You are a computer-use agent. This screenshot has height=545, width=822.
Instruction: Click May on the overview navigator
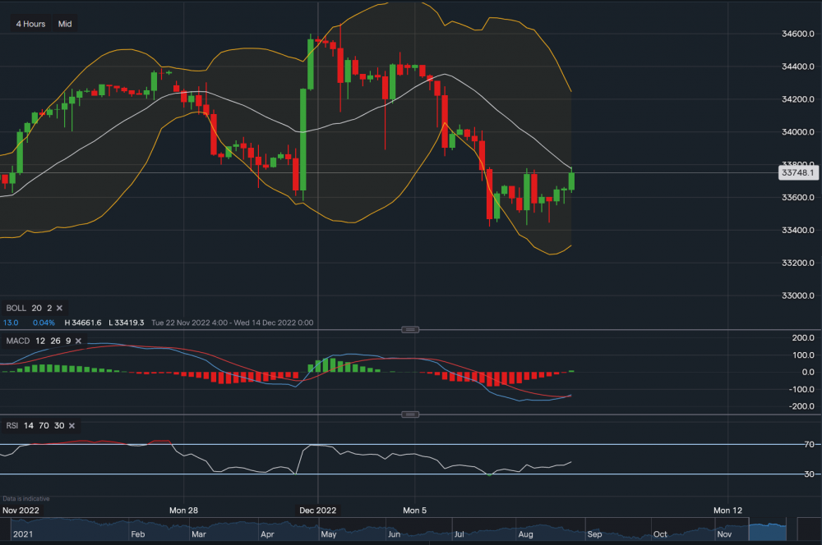(329, 534)
